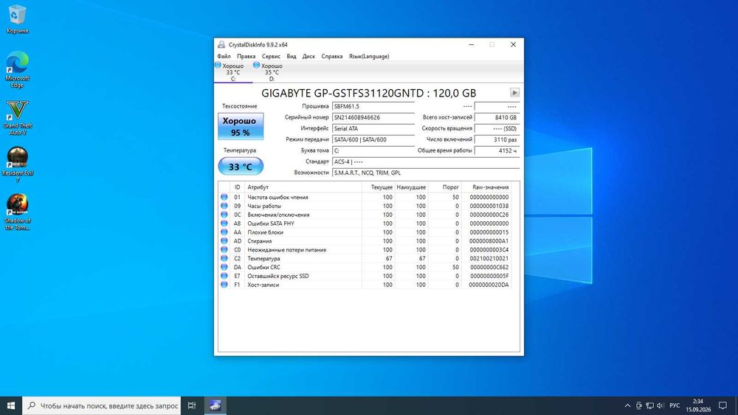The height and width of the screenshot is (415, 738).
Task: Open the Диск menu
Action: pyautogui.click(x=308, y=57)
